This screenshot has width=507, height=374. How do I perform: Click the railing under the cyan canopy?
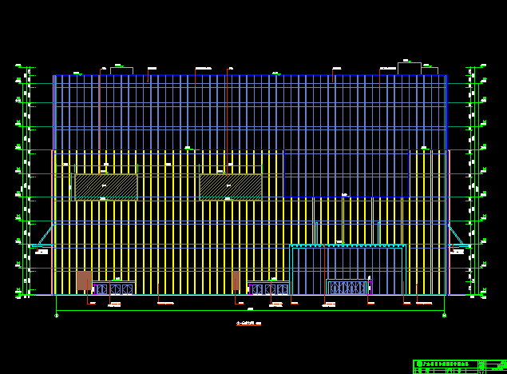[x=348, y=287]
